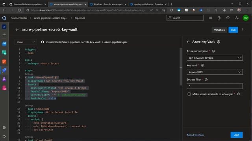The height and width of the screenshot is (141, 252).
Task: Open marketplace shopping bag icon
Action: [219, 18]
